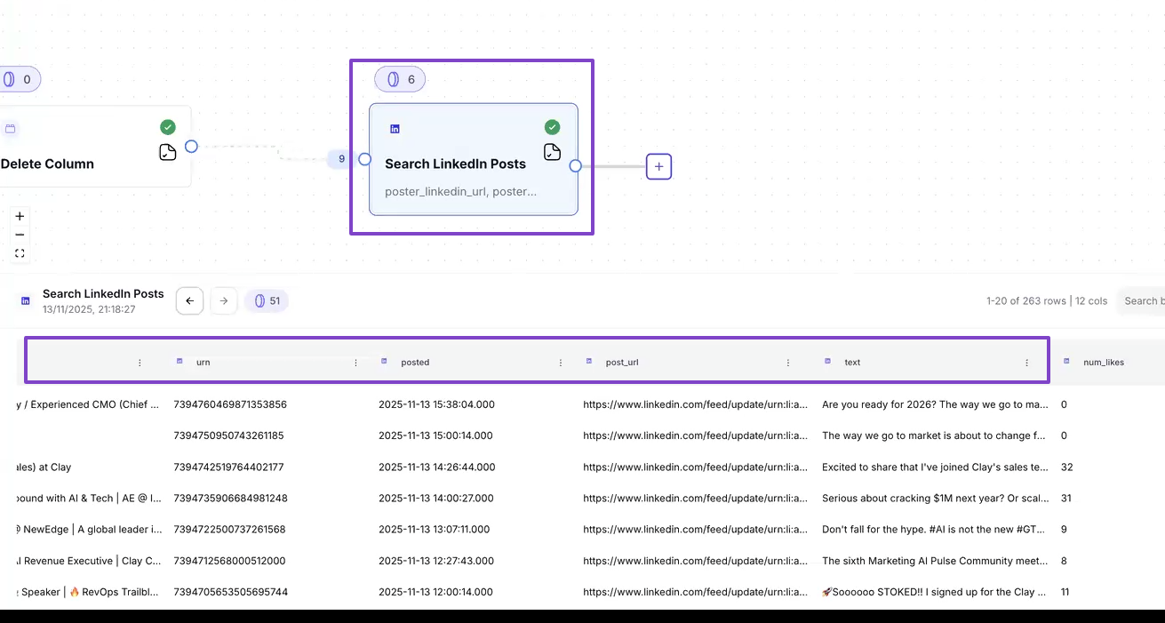The height and width of the screenshot is (623, 1165).
Task: Click the text cell 'Excited to share that I've joined Clay's'
Action: [935, 467]
